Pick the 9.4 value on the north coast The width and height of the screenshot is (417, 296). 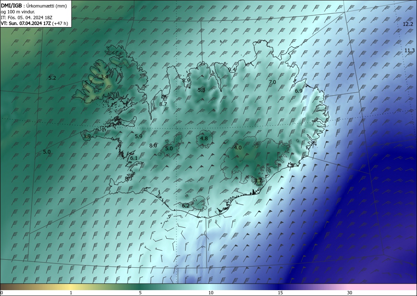(x=232, y=69)
